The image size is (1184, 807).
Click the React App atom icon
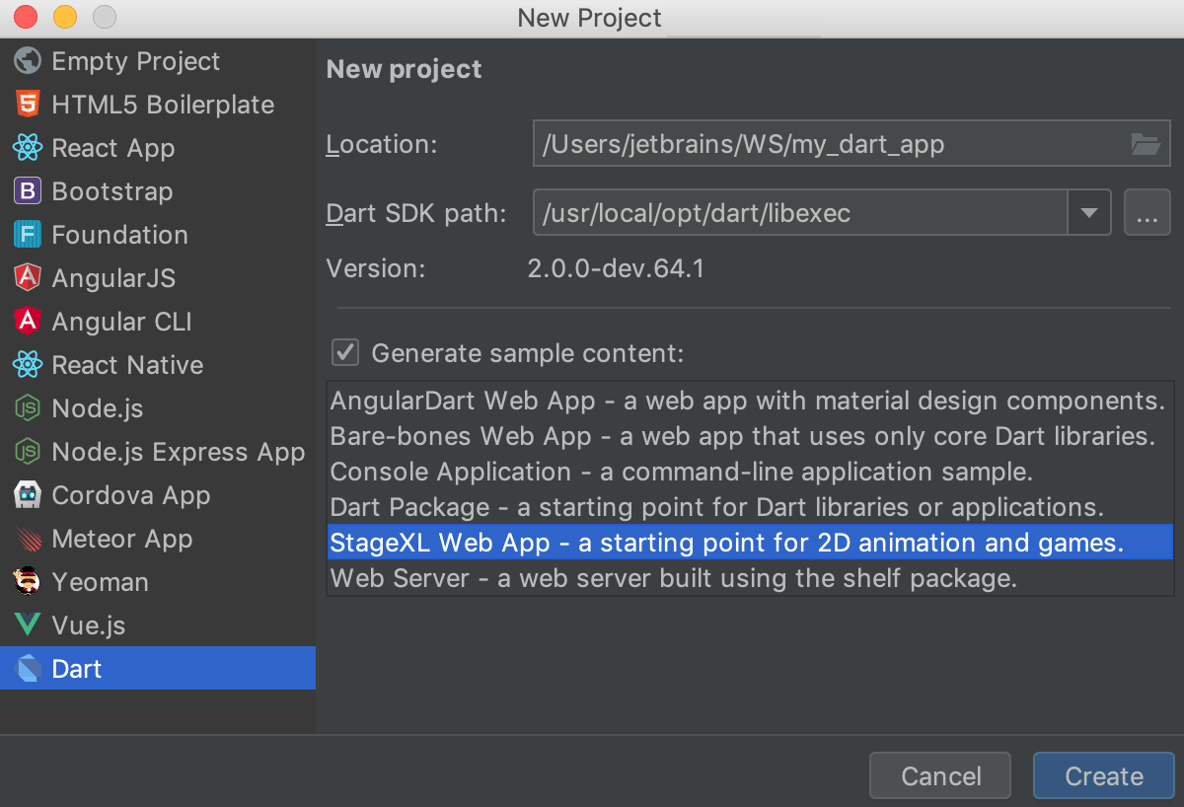pyautogui.click(x=28, y=148)
